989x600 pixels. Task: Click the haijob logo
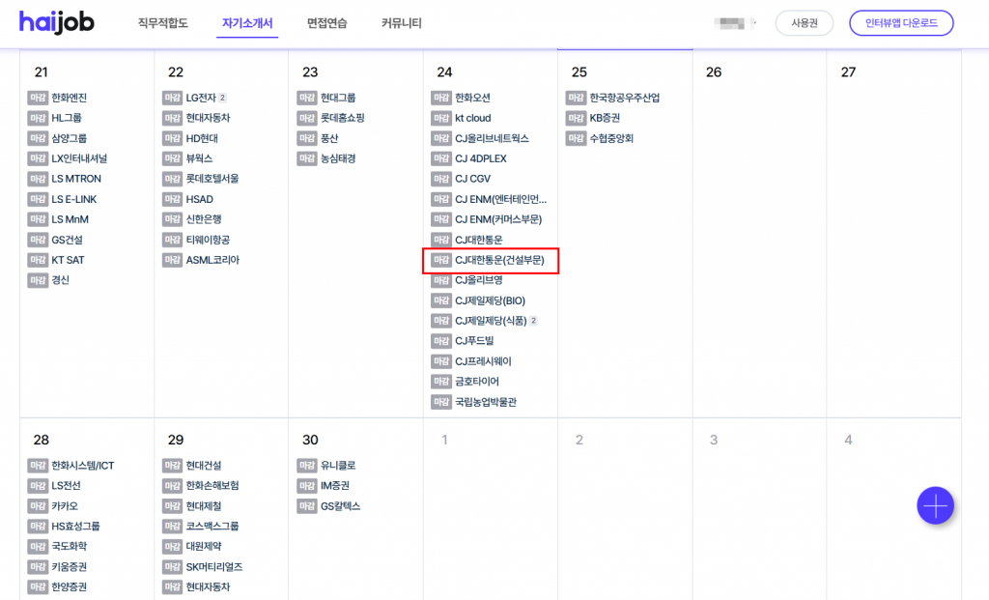click(57, 23)
